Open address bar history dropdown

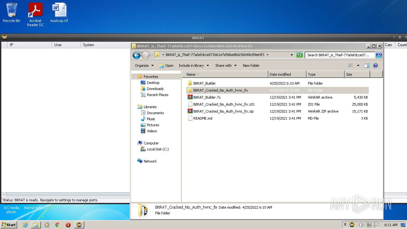click(x=292, y=55)
